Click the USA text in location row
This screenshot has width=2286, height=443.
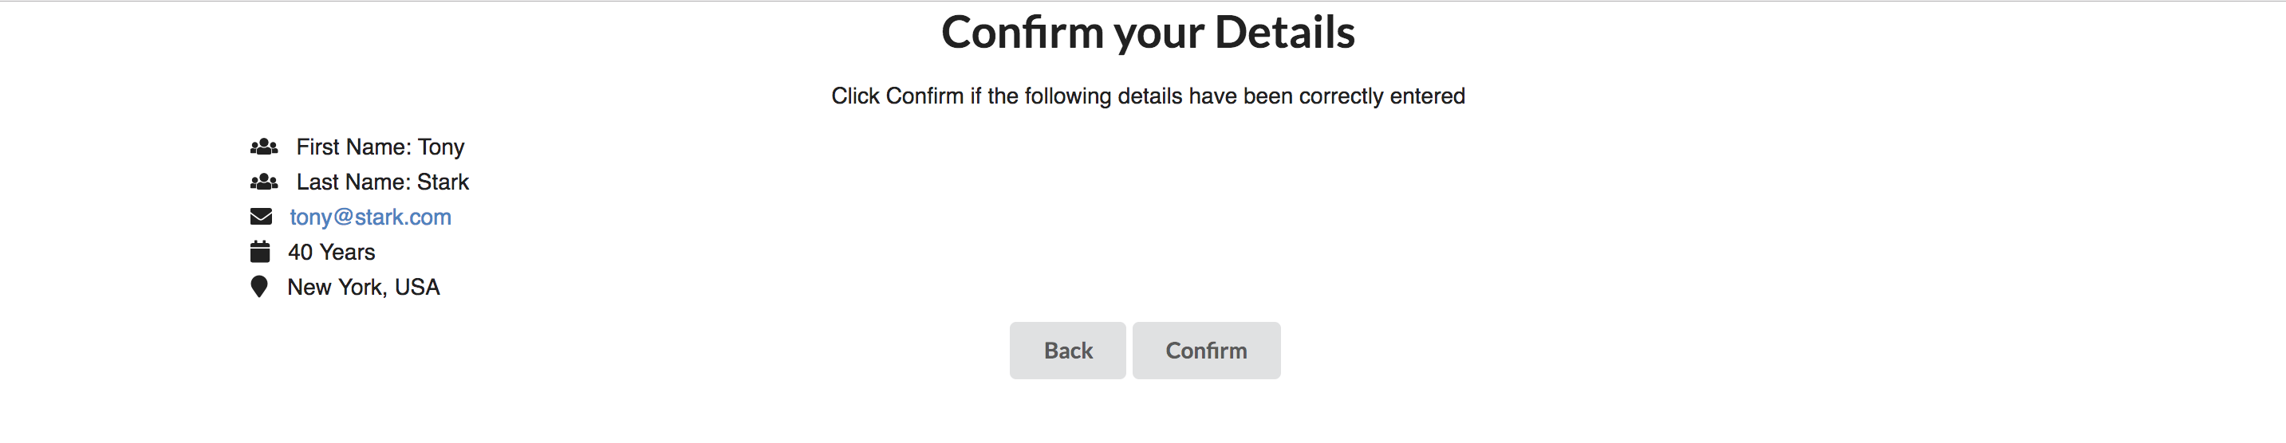tap(417, 287)
